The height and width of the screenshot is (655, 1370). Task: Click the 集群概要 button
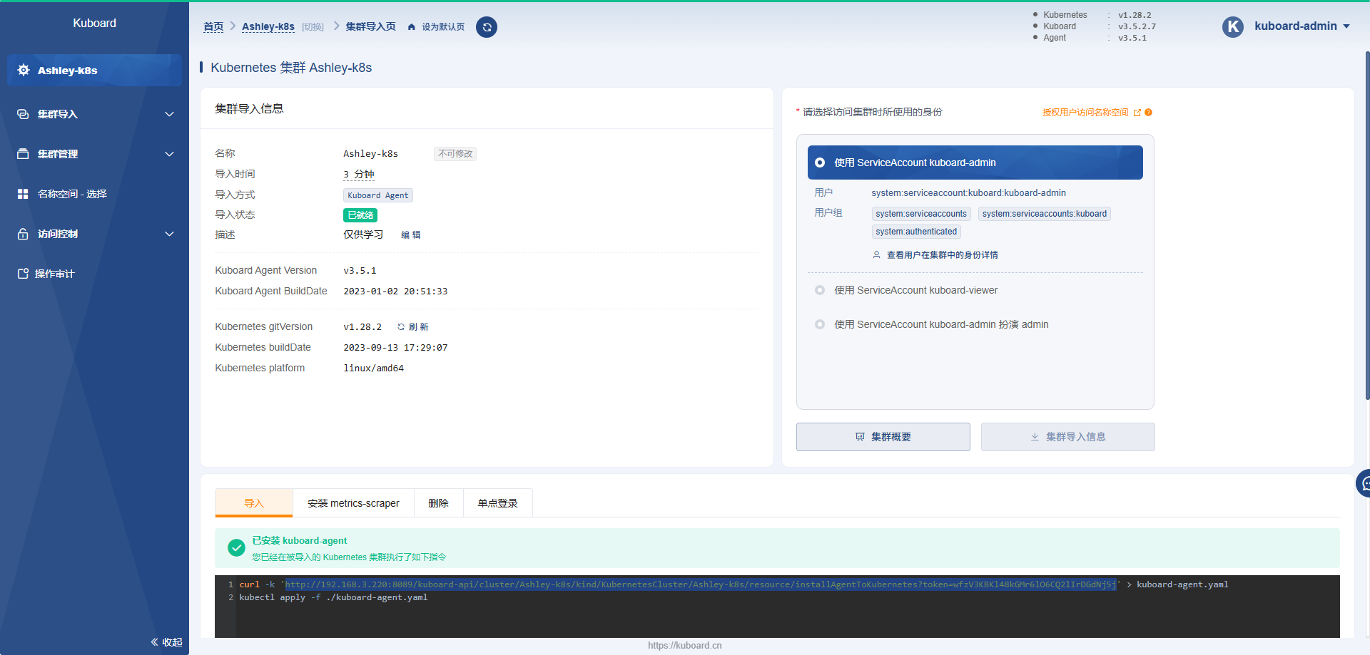pos(883,437)
